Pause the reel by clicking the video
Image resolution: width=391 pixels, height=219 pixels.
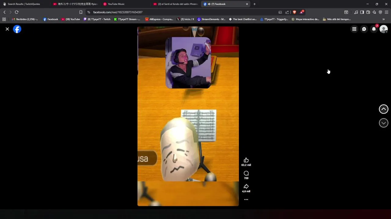(188, 116)
